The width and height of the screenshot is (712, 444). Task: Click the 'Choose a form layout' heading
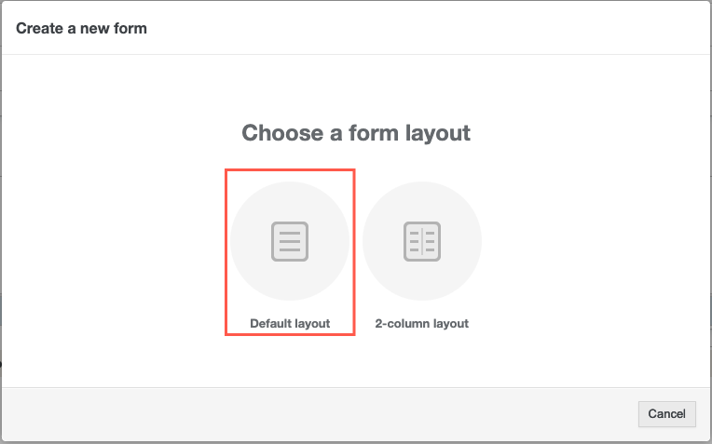pos(356,133)
